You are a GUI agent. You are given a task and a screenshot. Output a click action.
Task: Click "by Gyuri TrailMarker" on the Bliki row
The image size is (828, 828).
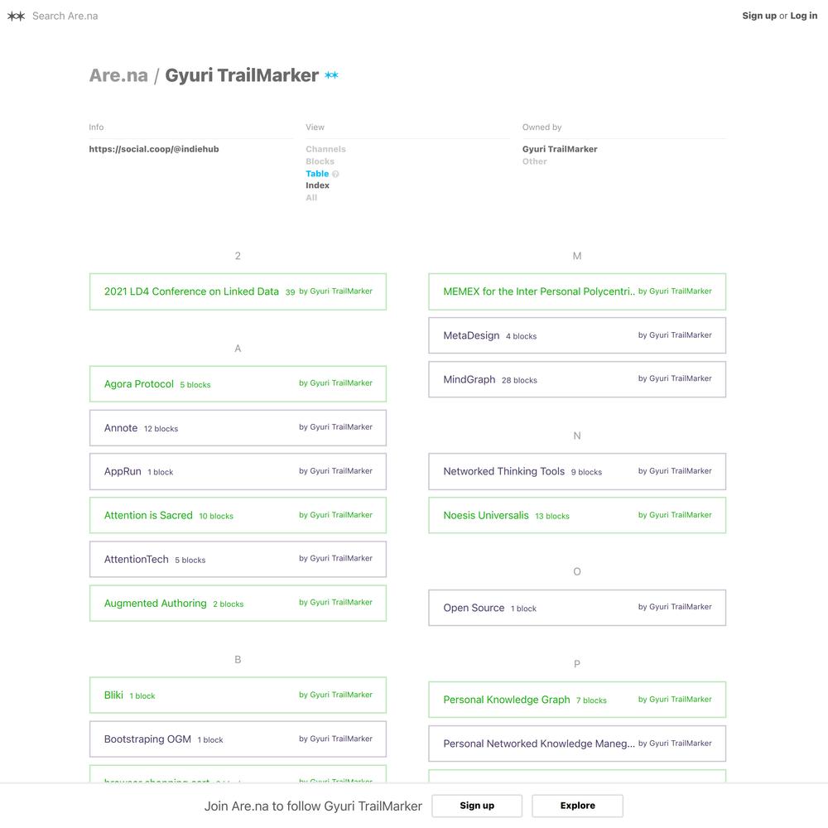click(336, 695)
